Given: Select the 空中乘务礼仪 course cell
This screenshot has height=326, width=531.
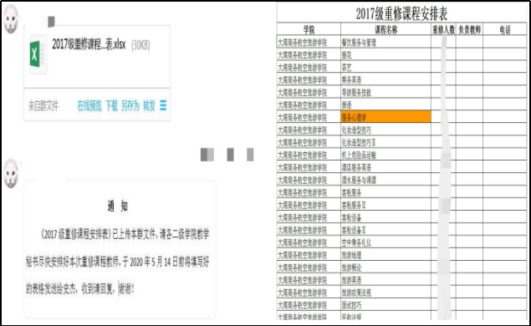Looking at the screenshot, I should tap(385, 242).
